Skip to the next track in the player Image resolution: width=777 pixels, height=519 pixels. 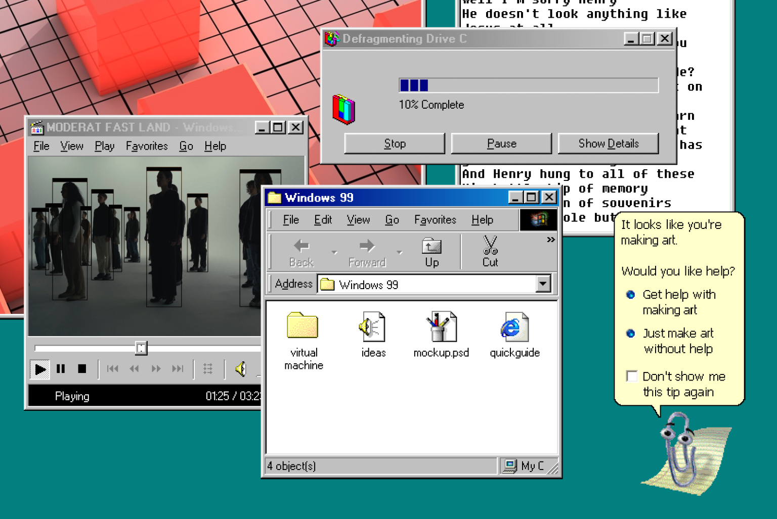(x=178, y=369)
